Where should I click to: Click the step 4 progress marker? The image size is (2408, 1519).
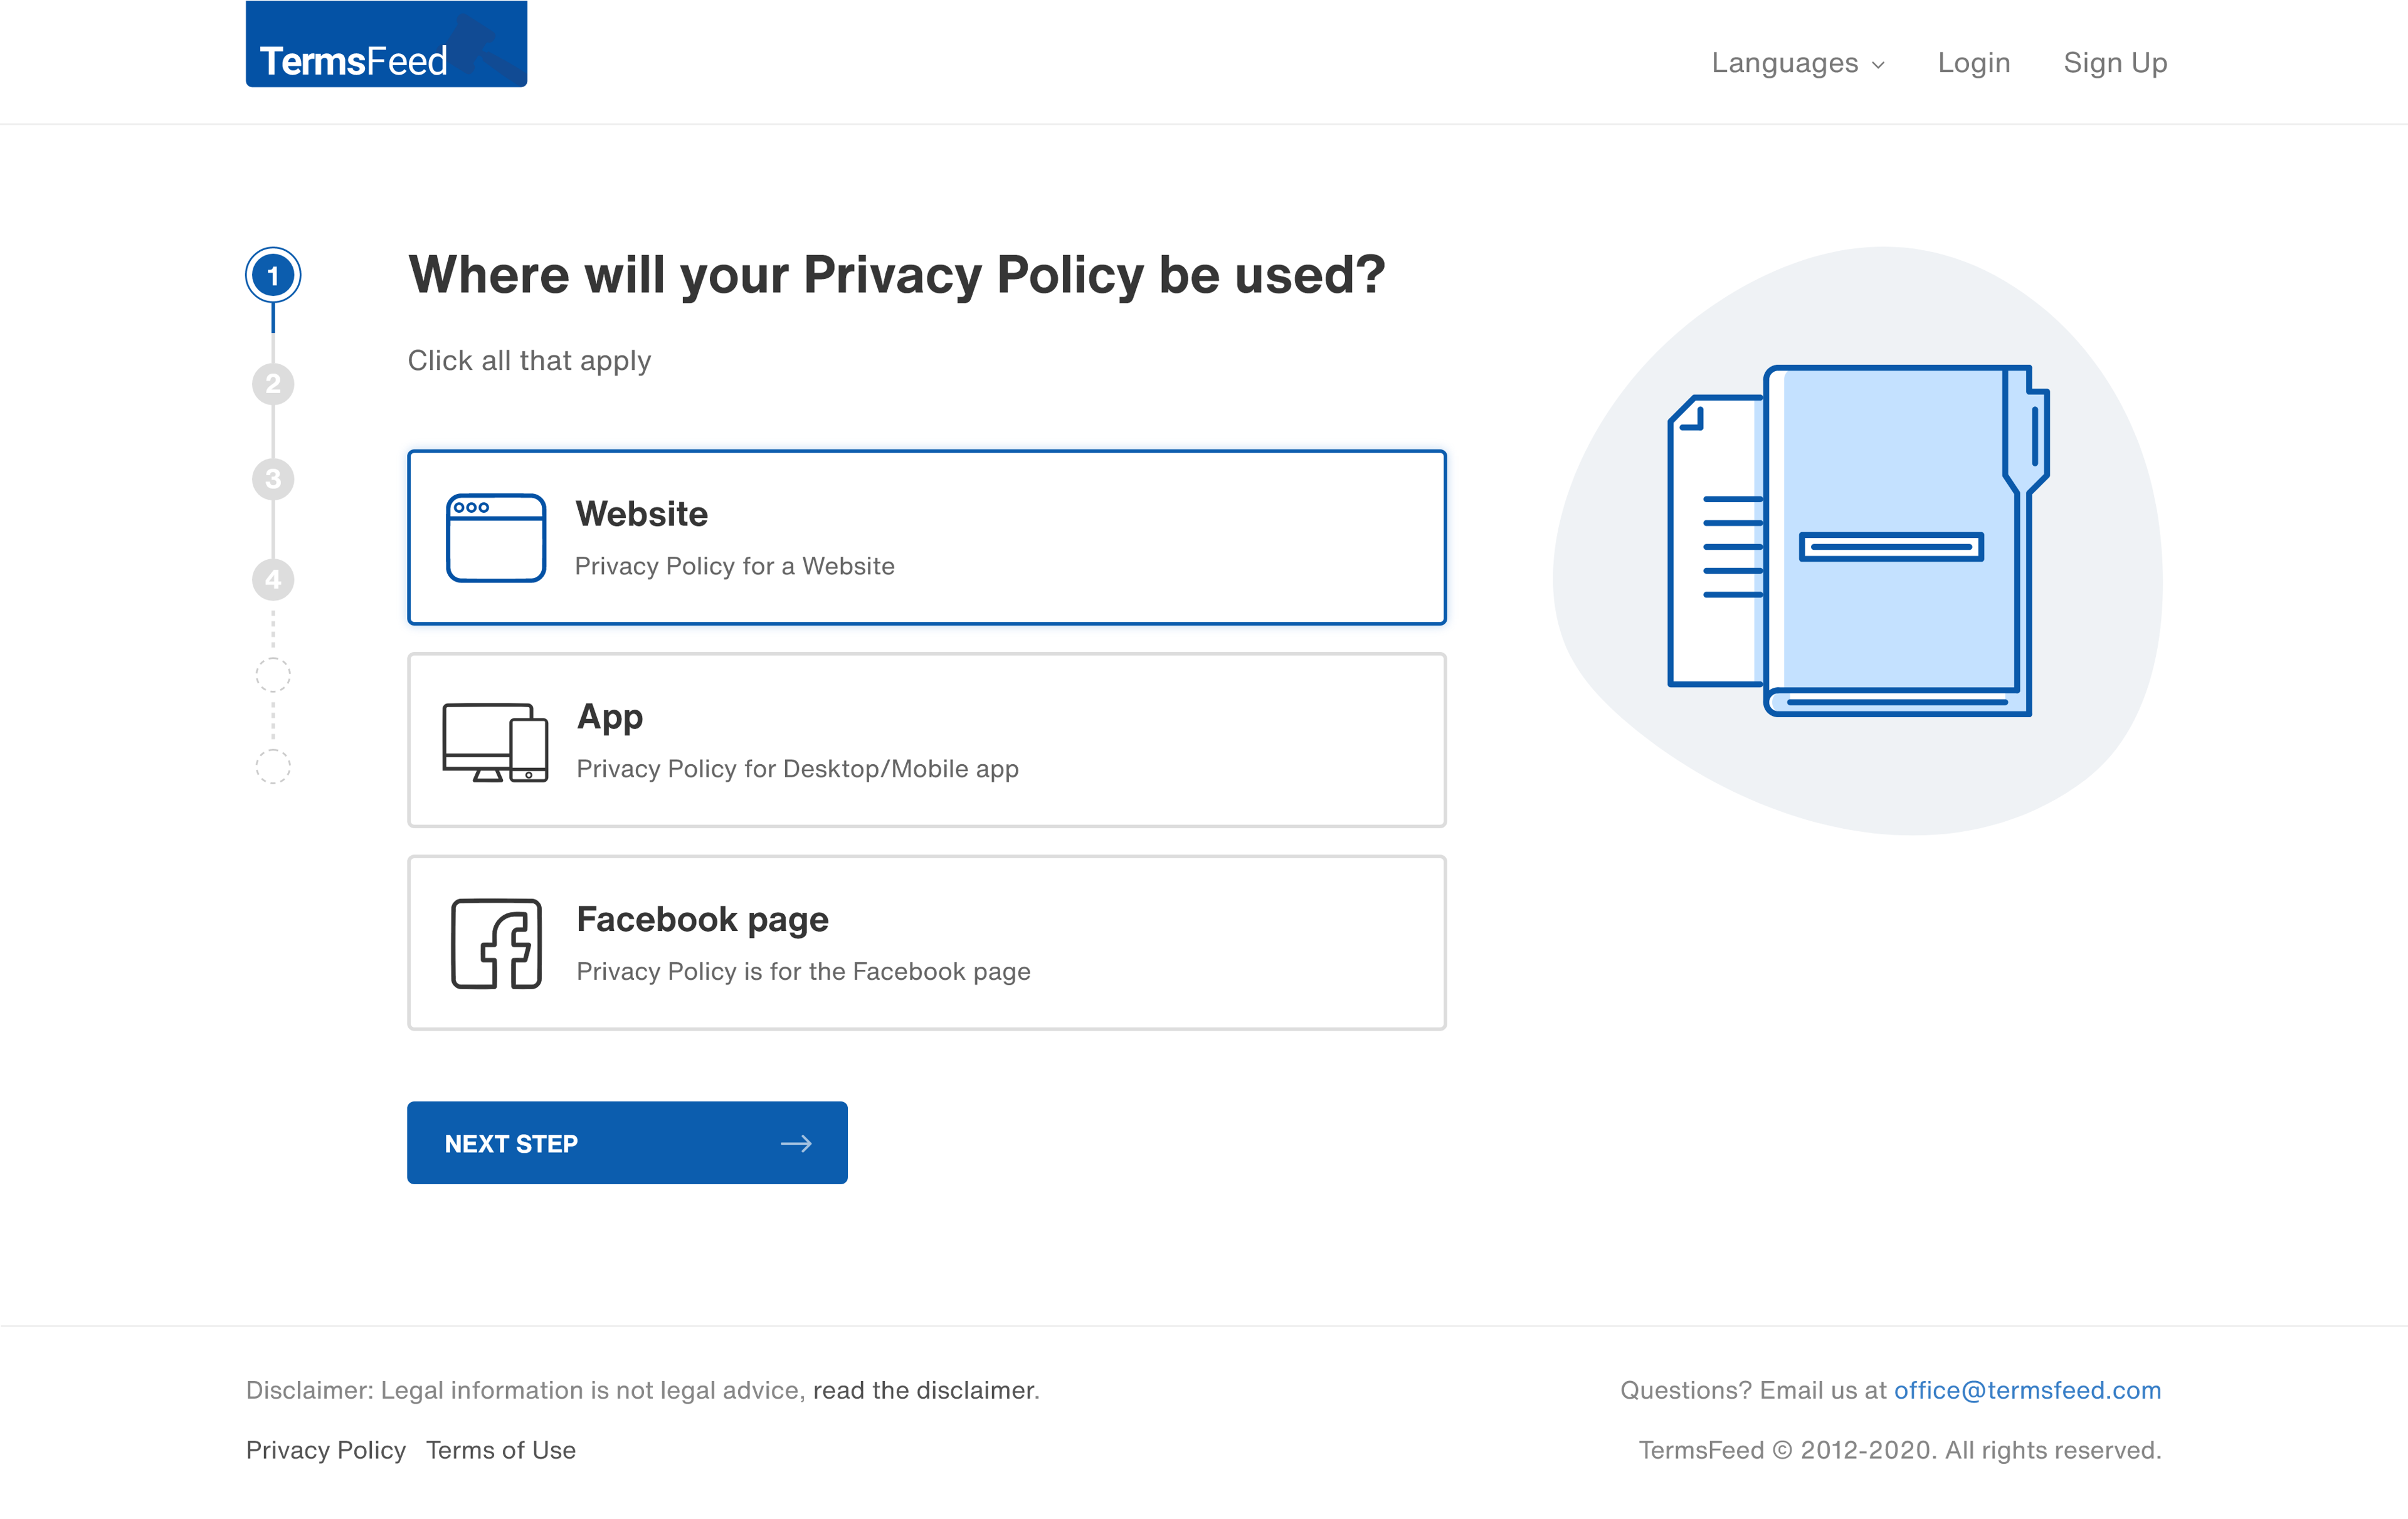tap(273, 580)
